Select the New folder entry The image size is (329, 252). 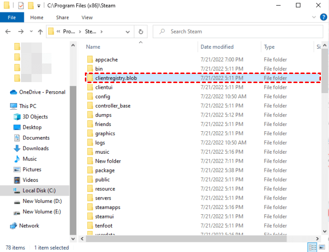click(x=108, y=161)
